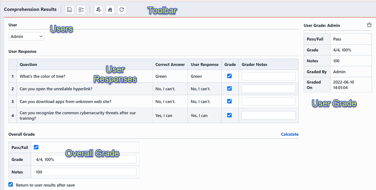Screen dimensions: 376x190
Task: Open the User dropdown showing Admin
Action: click(x=26, y=36)
